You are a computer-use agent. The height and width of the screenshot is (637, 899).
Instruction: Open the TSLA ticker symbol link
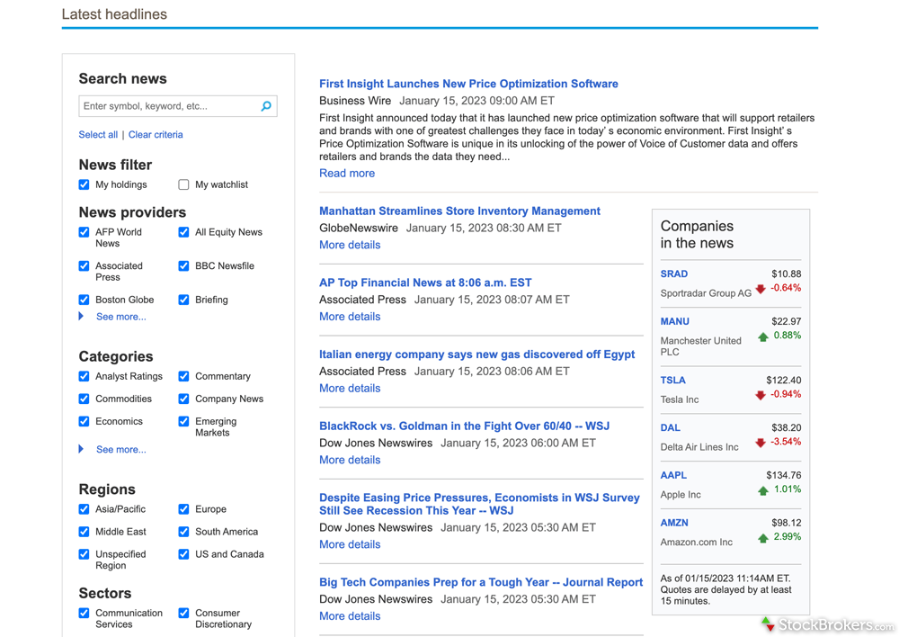point(672,381)
